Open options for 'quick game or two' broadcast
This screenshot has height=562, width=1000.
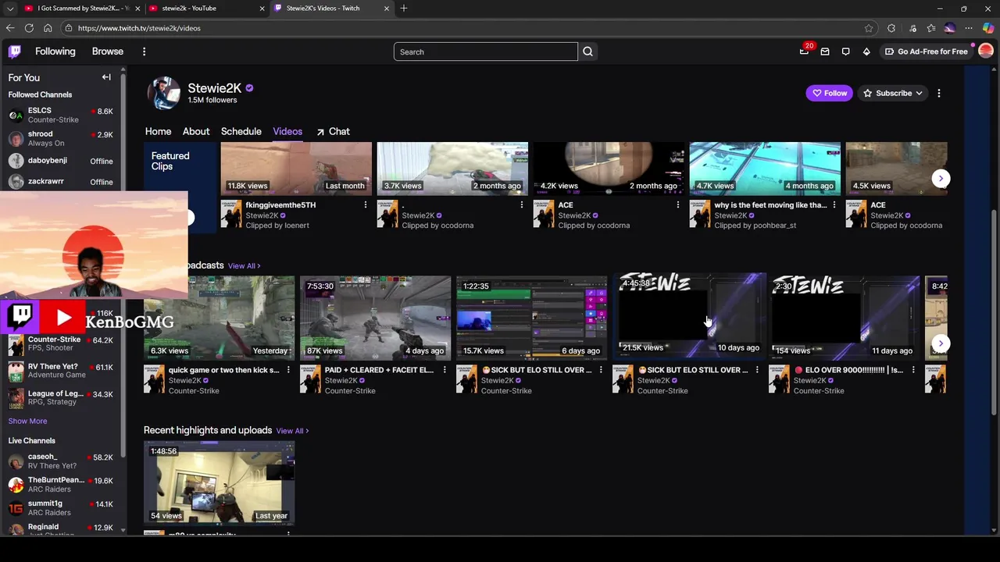coord(287,370)
